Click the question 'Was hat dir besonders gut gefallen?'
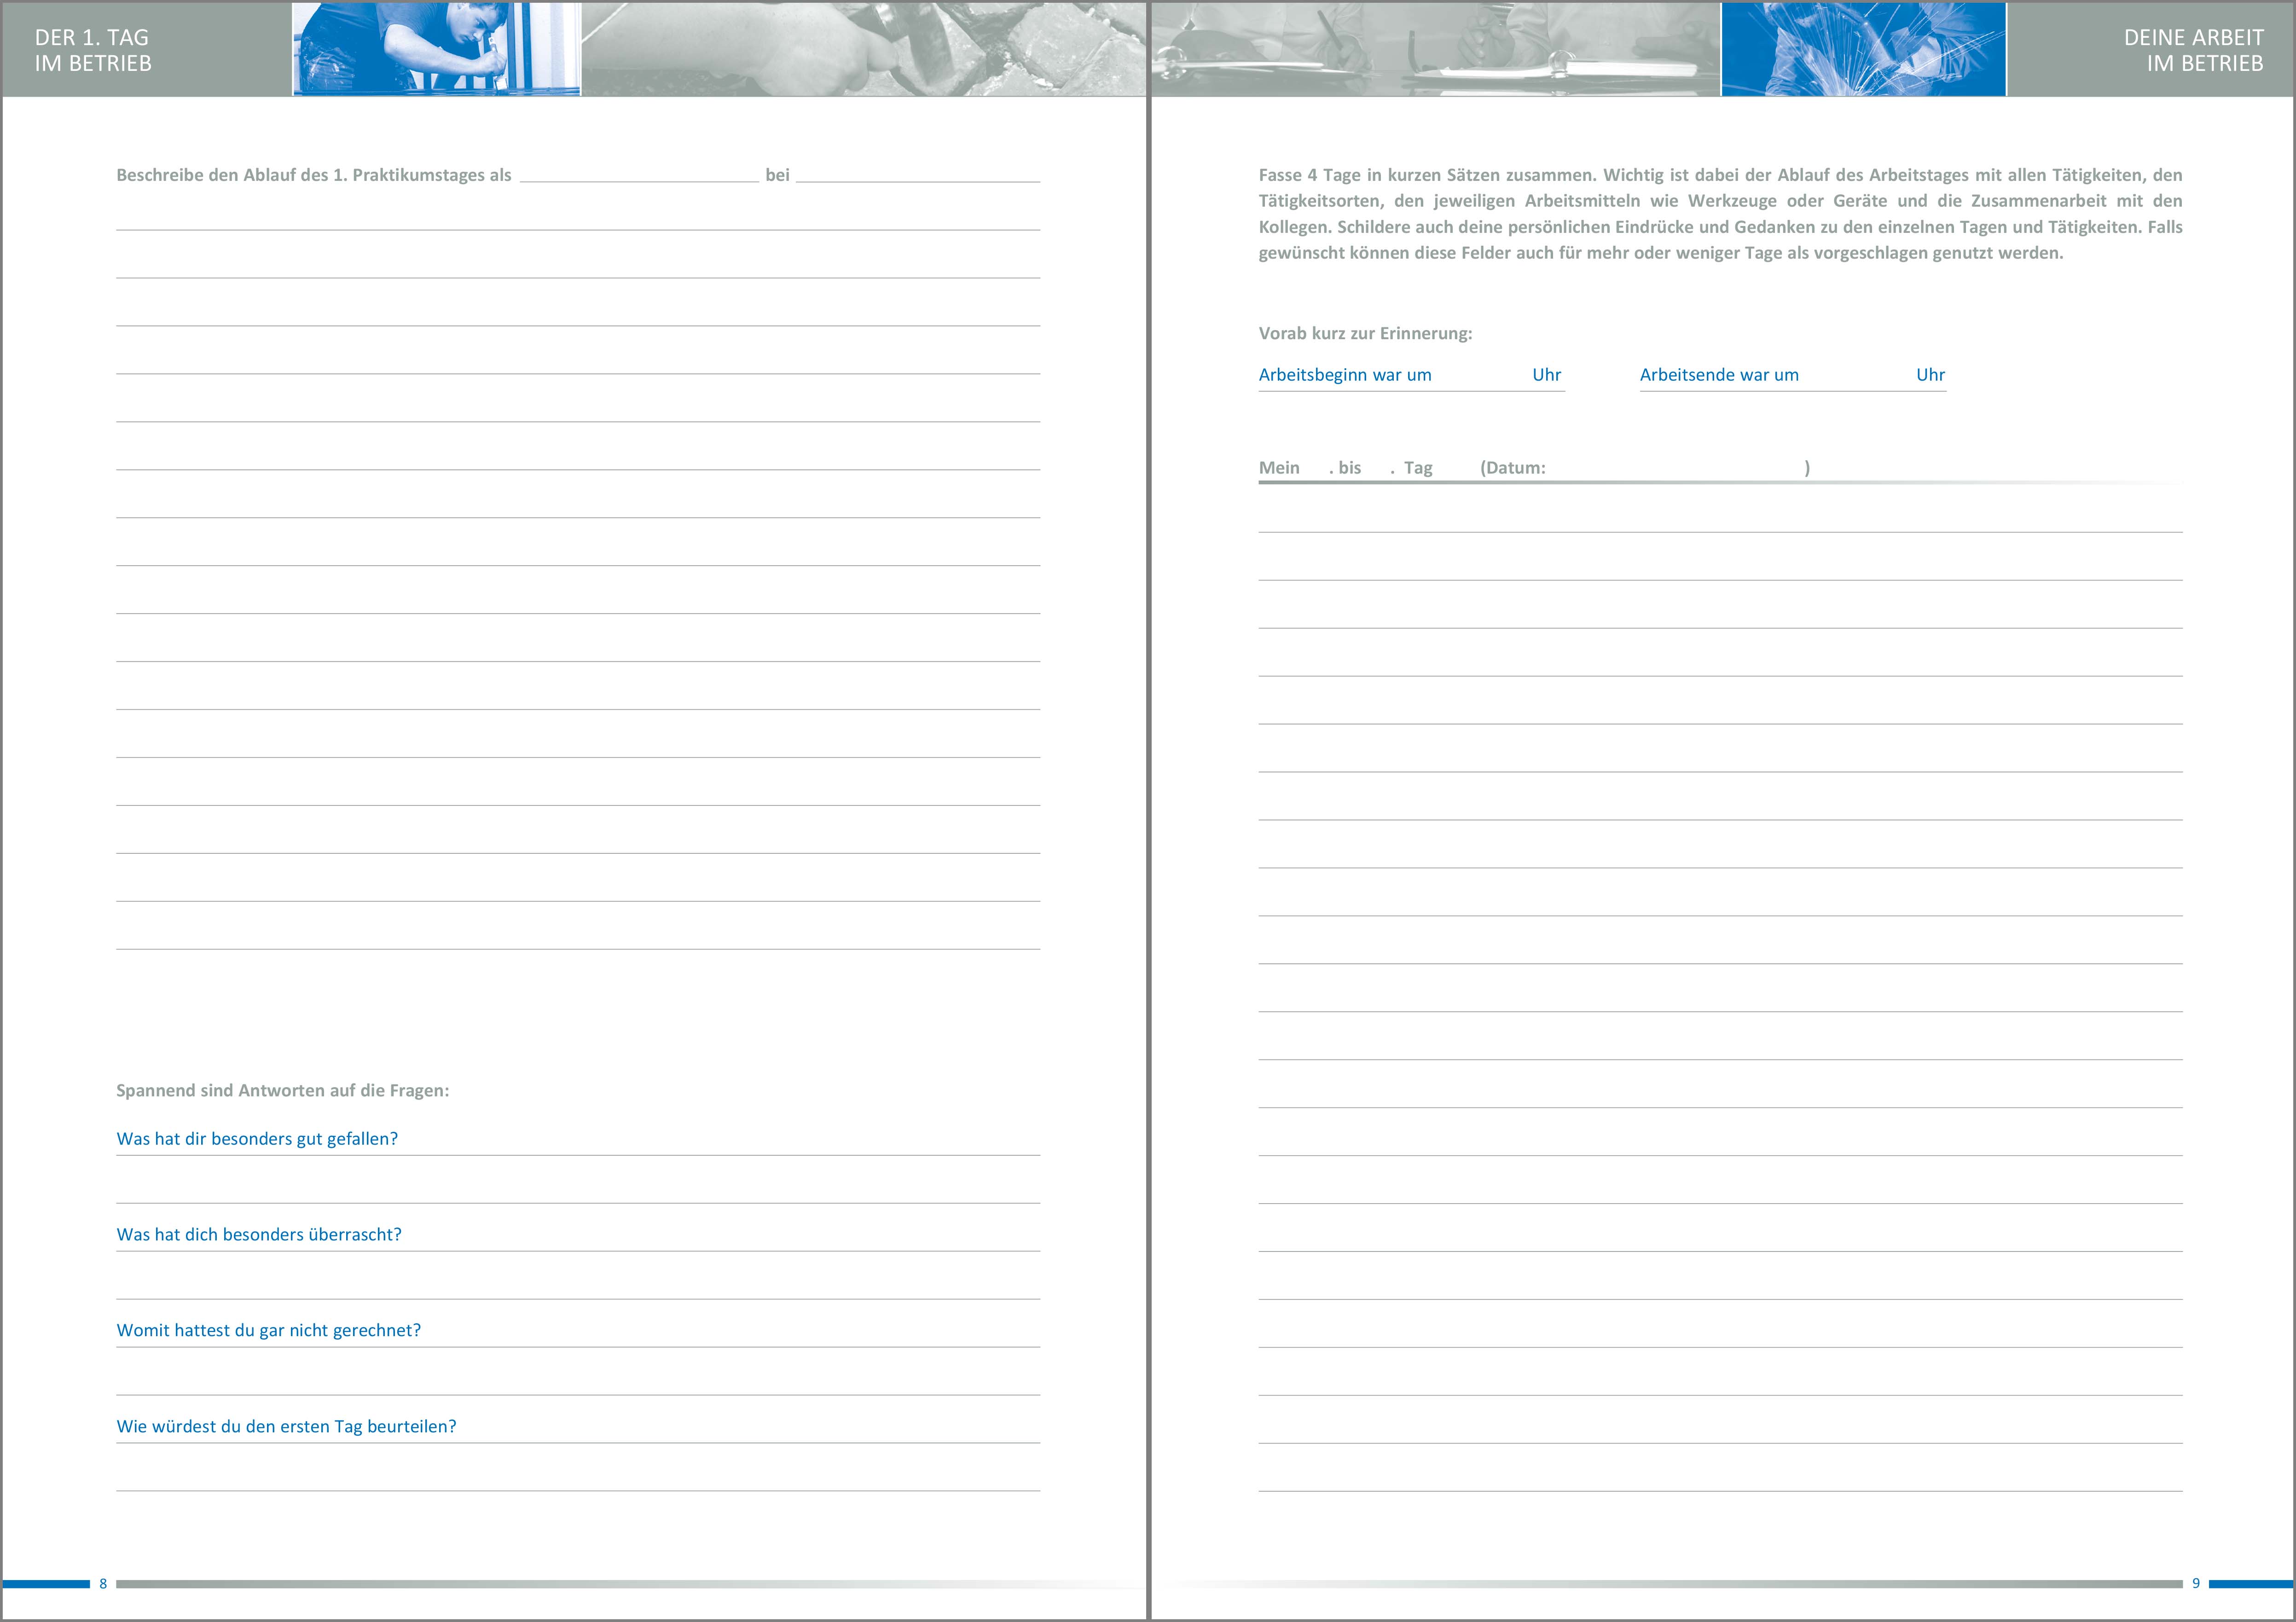This screenshot has width=2296, height=1622. (257, 1139)
